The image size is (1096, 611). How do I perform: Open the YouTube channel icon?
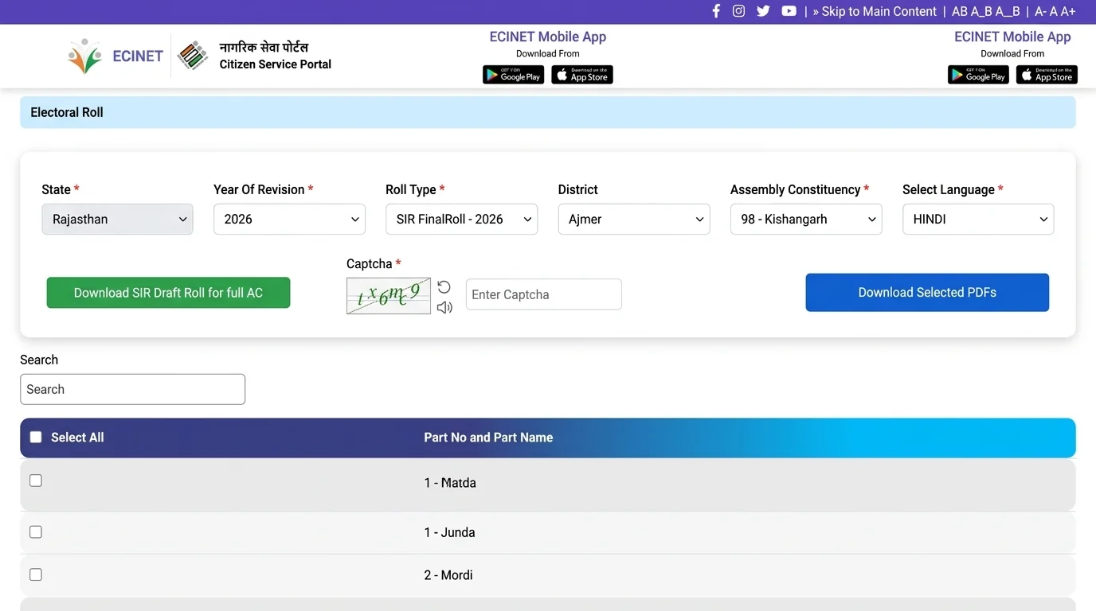pyautogui.click(x=789, y=11)
